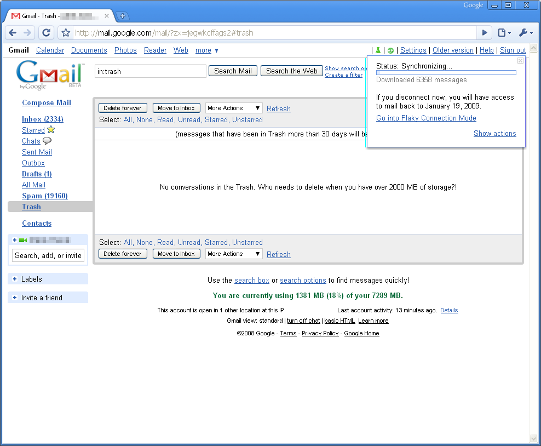Open the wrench tools menu
The height and width of the screenshot is (446, 541).
click(x=526, y=33)
